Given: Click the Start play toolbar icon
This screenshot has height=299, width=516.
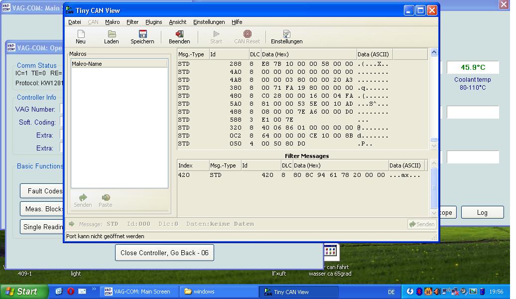Looking at the screenshot, I should point(216,34).
